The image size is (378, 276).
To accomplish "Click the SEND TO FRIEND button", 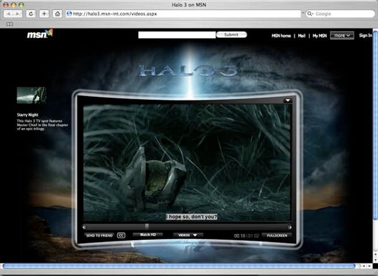I will click(x=99, y=235).
